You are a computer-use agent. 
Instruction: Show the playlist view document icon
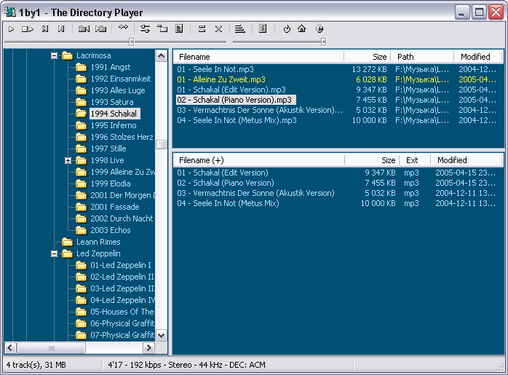click(x=263, y=29)
